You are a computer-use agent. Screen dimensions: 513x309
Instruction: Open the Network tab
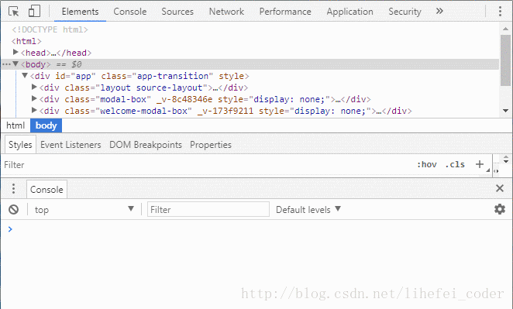(226, 12)
